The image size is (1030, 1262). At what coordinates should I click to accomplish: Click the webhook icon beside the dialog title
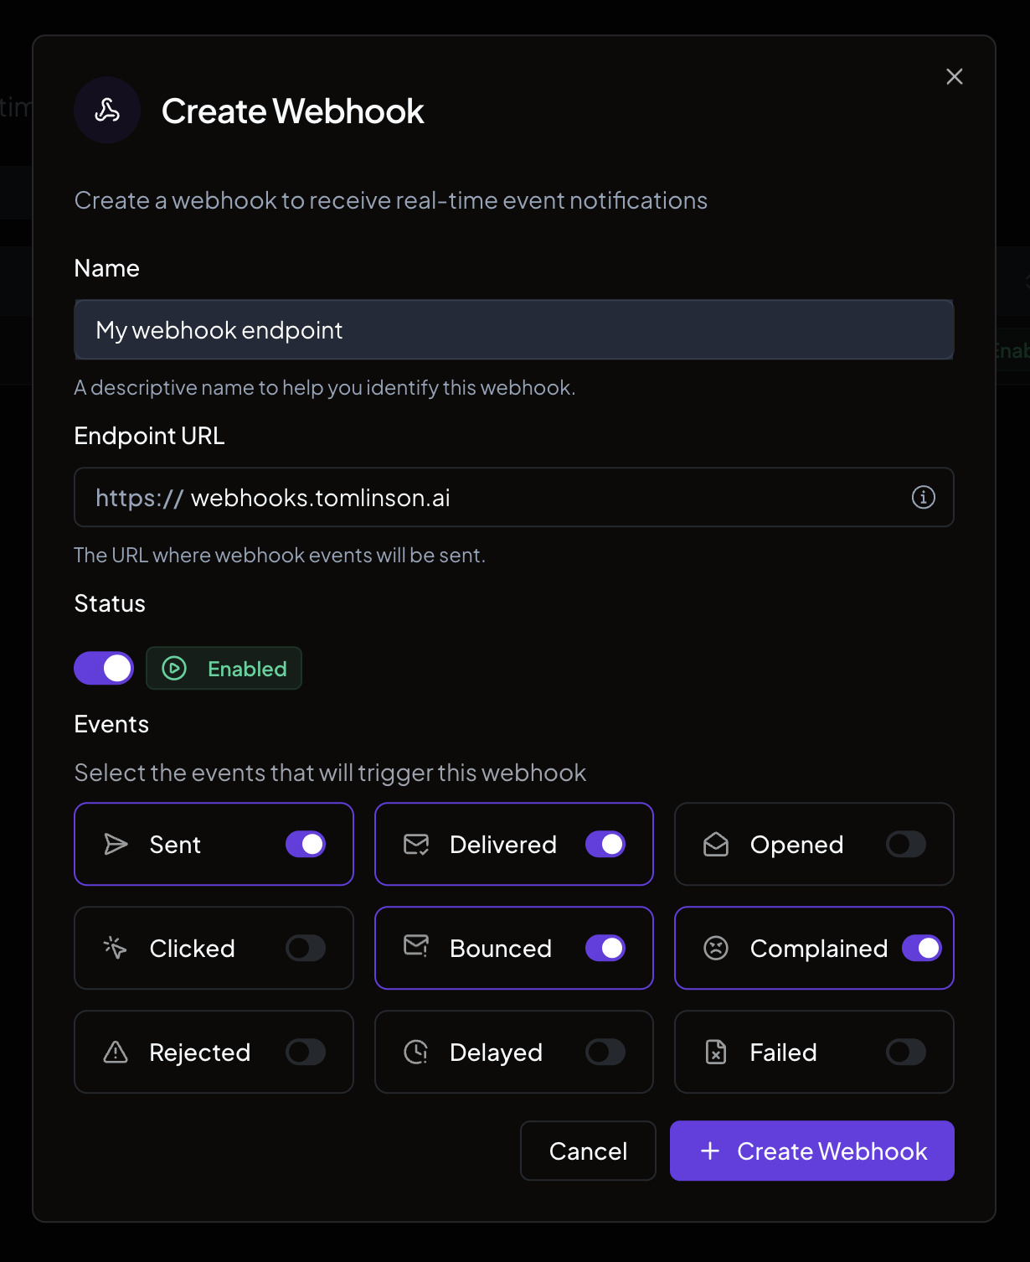106,109
